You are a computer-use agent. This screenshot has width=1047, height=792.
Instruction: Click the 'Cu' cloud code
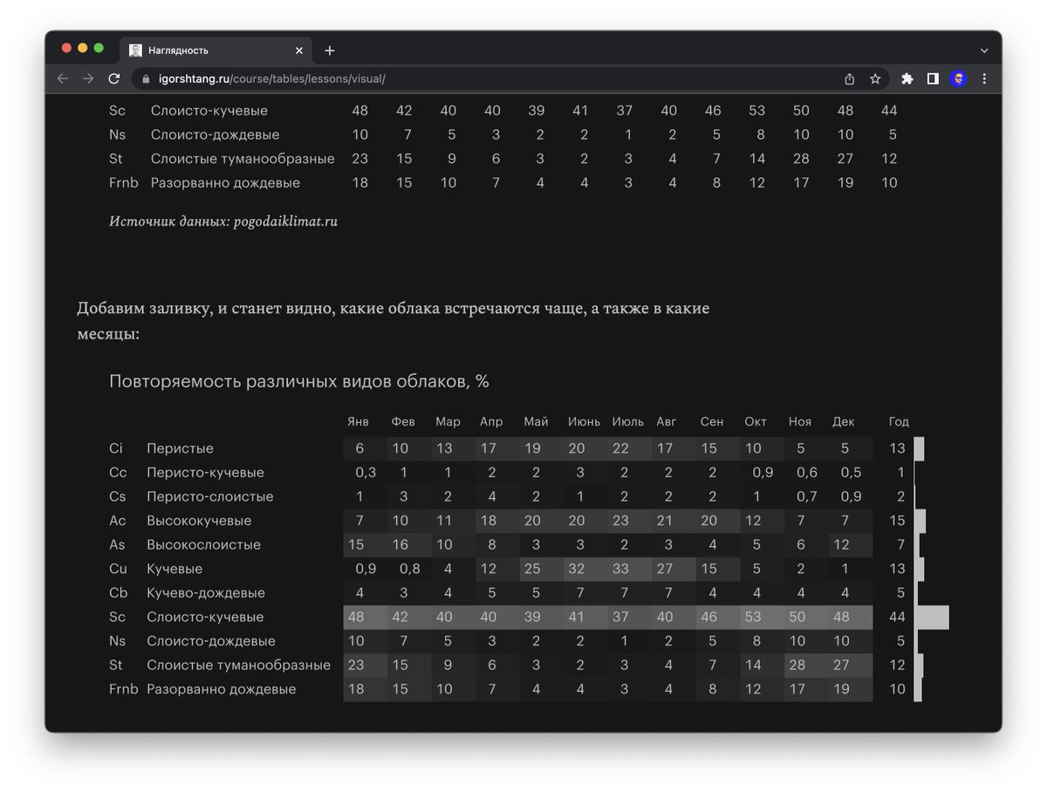pyautogui.click(x=118, y=569)
